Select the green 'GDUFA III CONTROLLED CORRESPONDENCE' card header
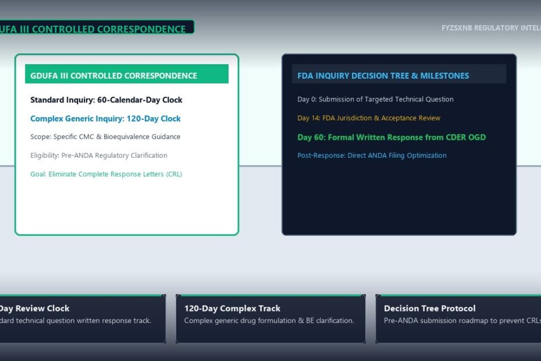The width and height of the screenshot is (541, 361). coord(127,74)
